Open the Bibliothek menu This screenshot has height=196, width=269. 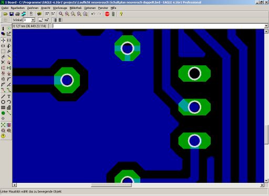click(76, 8)
